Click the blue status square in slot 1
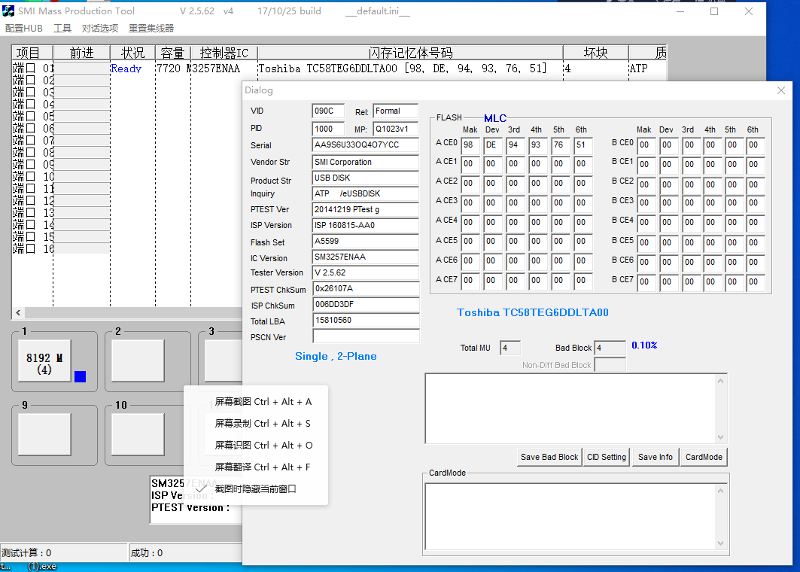This screenshot has height=572, width=800. coord(80,376)
